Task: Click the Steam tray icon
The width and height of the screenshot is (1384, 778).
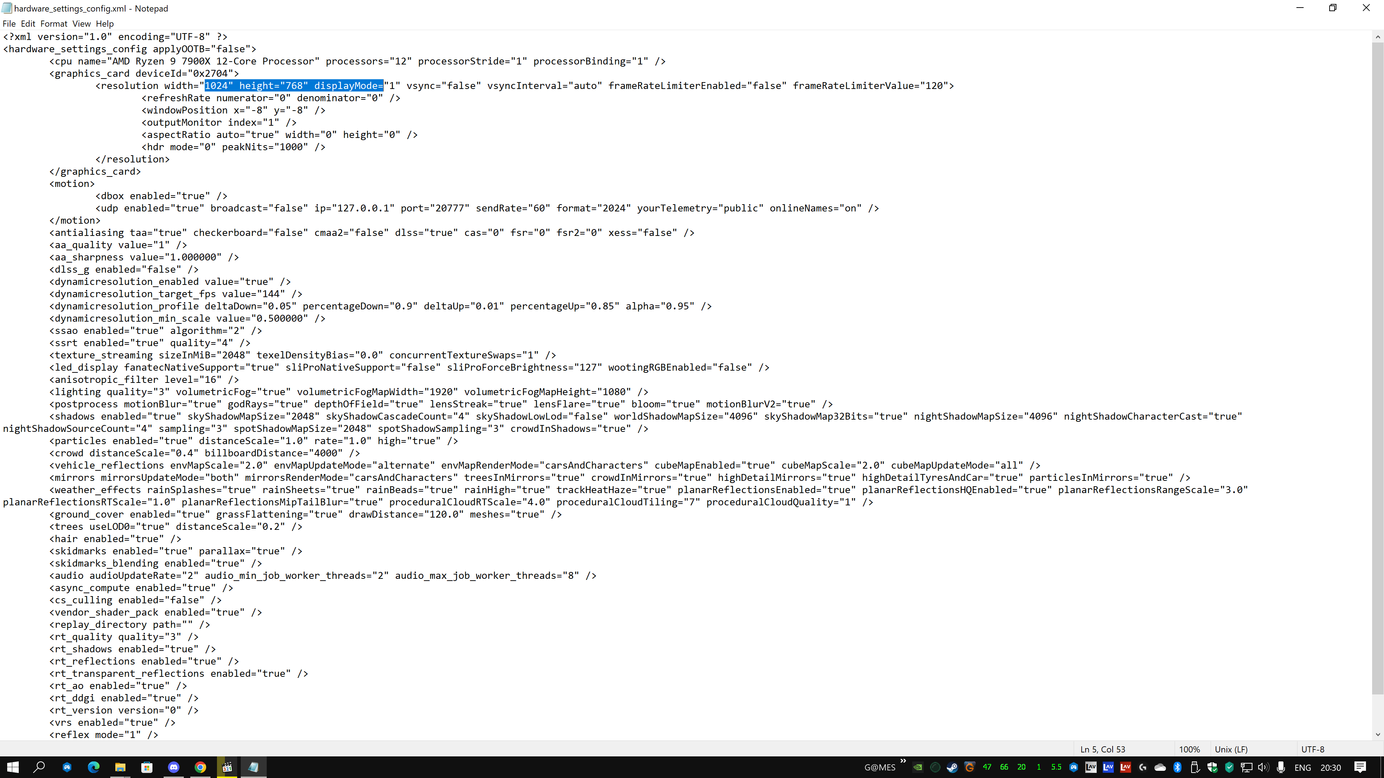Action: click(x=952, y=767)
